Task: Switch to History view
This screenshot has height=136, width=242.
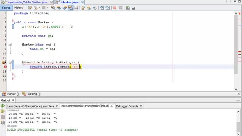Action: 19,8
